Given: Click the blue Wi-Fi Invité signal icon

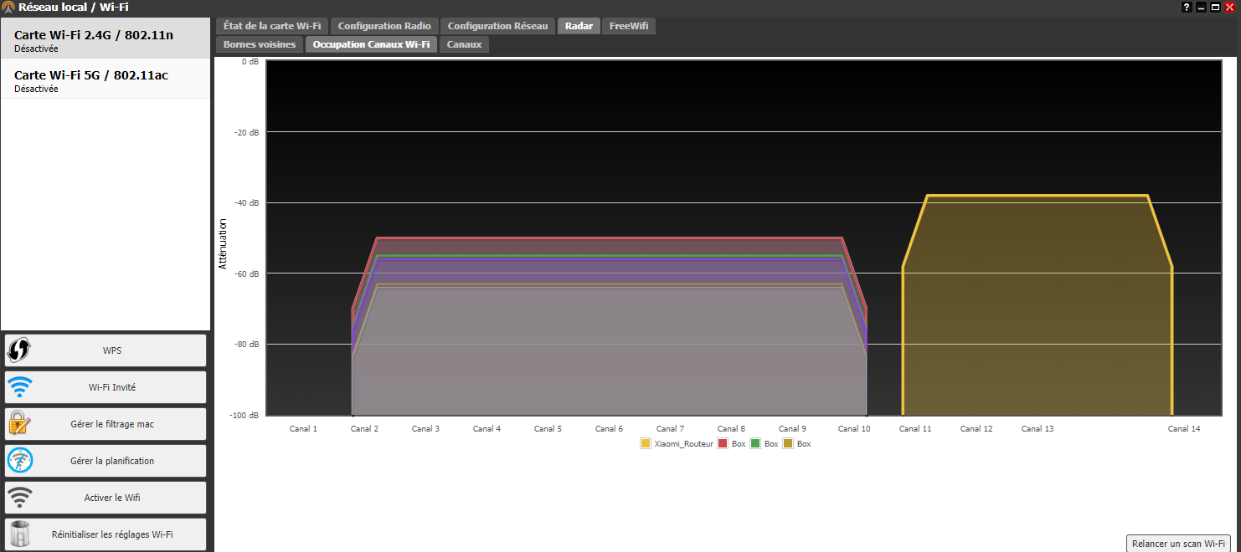Looking at the screenshot, I should click(19, 387).
